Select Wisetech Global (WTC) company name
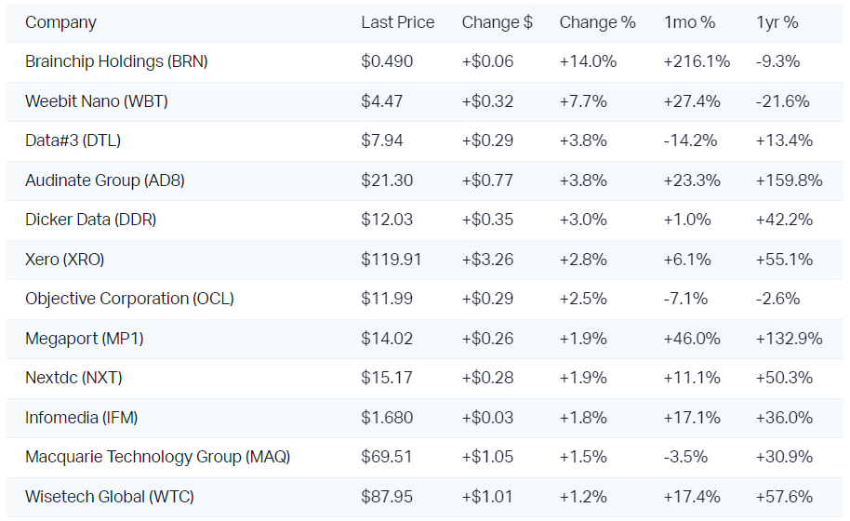This screenshot has height=521, width=850. 110,497
